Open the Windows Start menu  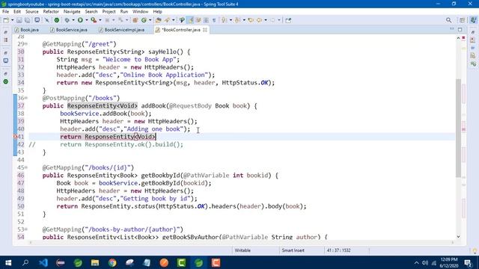pyautogui.click(x=8, y=262)
